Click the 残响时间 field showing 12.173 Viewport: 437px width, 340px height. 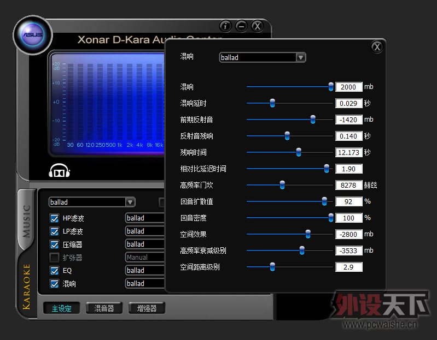click(348, 153)
